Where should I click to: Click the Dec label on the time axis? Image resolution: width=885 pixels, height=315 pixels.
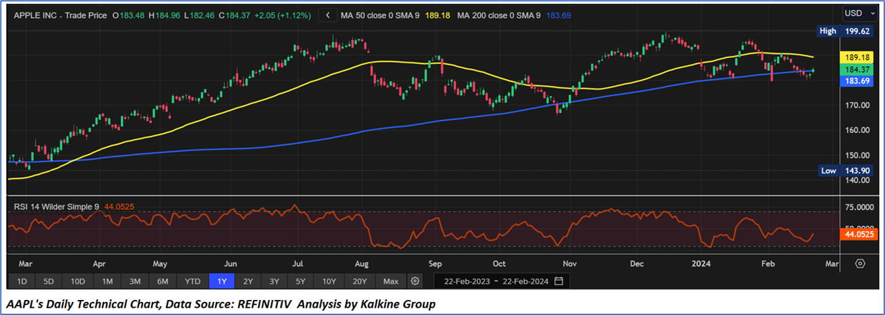pos(637,264)
